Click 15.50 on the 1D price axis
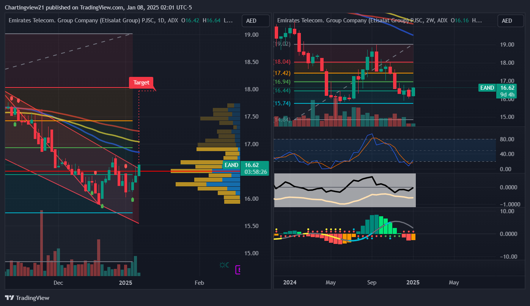Viewport: 530px width, 306px height. 252,226
